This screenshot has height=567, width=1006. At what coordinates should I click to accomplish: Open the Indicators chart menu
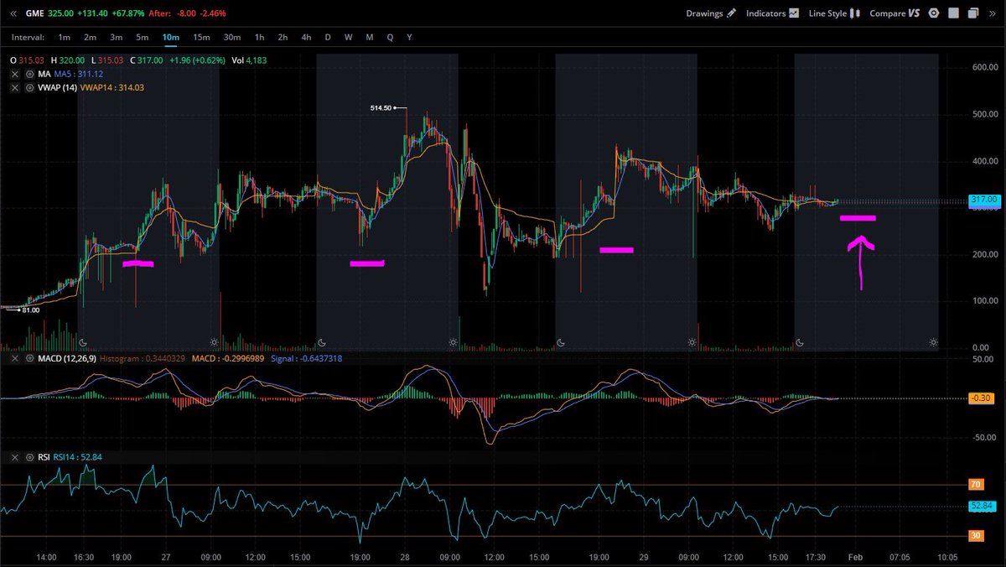pos(772,13)
